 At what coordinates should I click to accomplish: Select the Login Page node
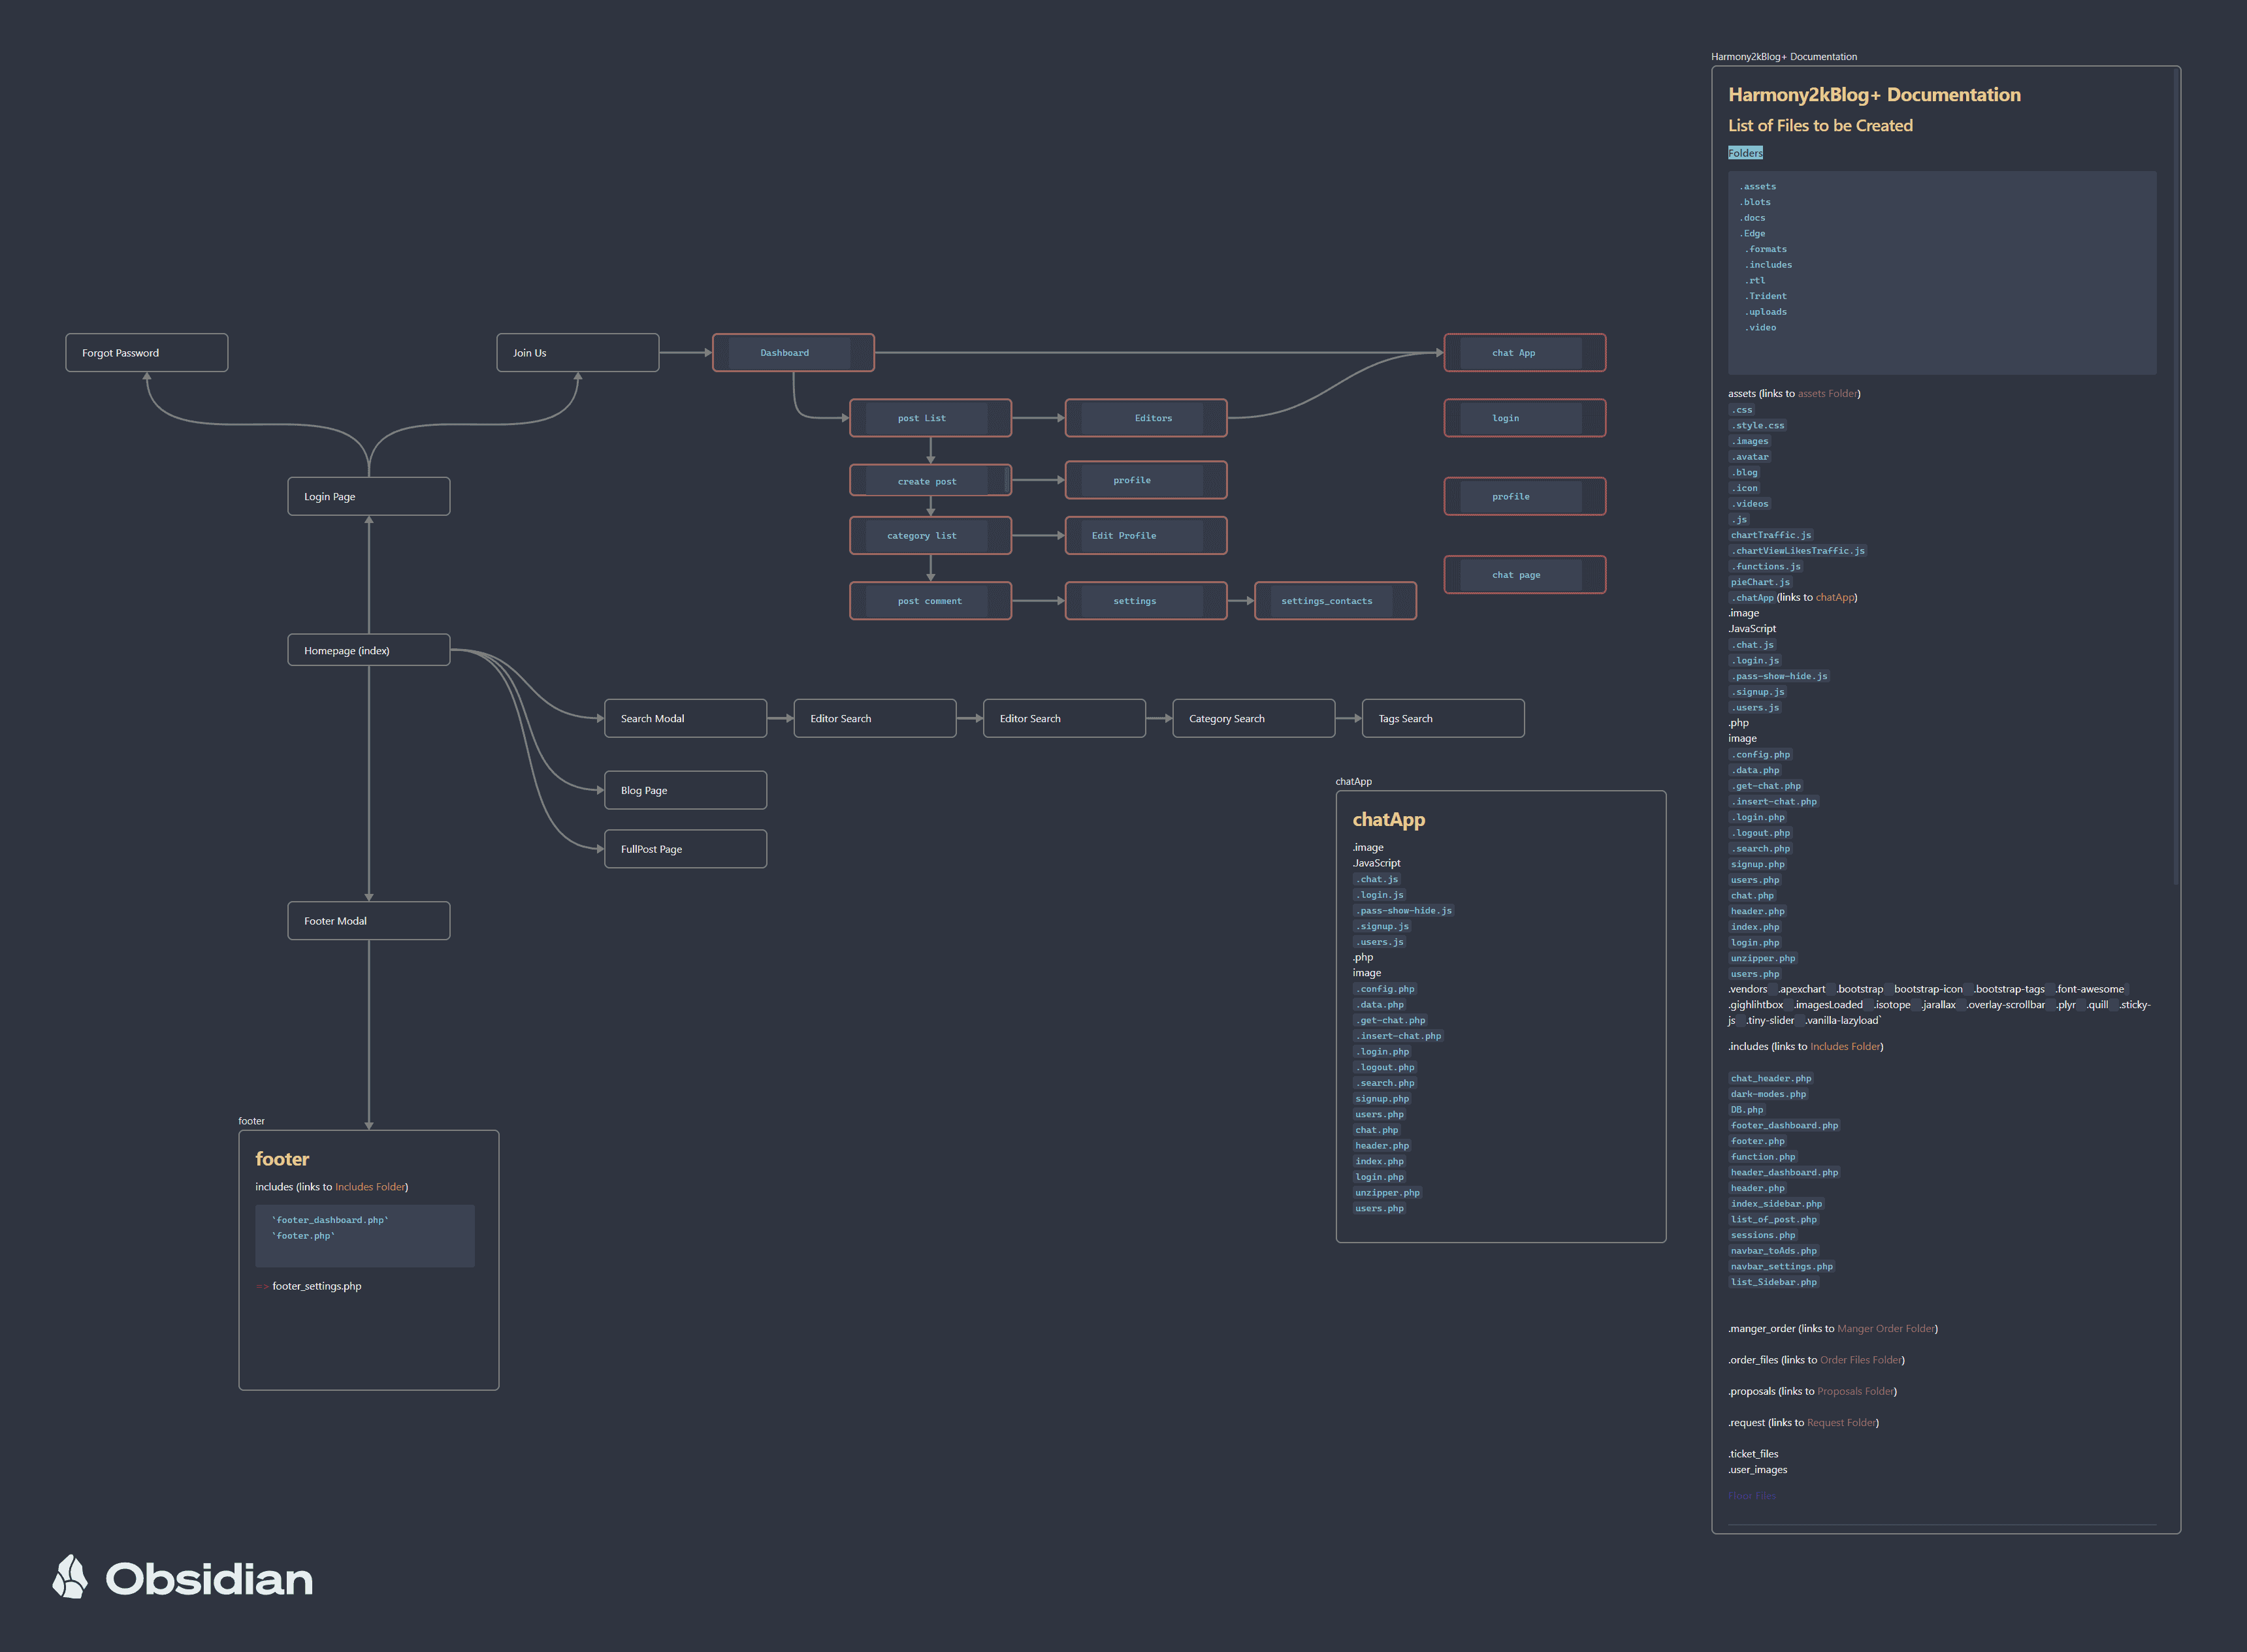point(369,497)
